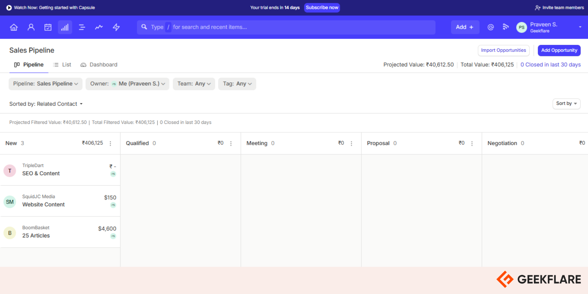
Task: Expand the Owner: Me filter dropdown
Action: click(x=128, y=84)
